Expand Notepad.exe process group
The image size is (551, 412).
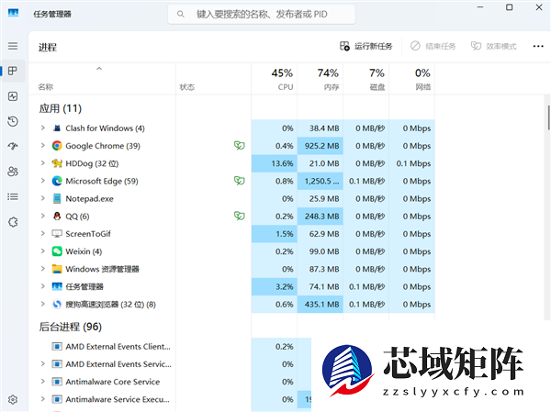point(43,198)
